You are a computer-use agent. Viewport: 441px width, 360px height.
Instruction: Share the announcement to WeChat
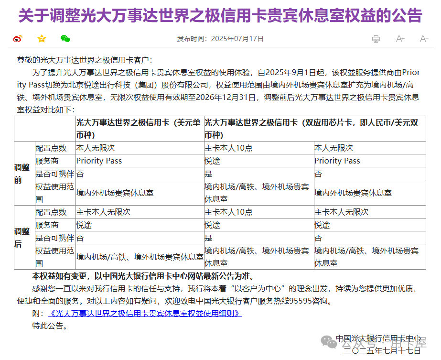(x=66, y=38)
